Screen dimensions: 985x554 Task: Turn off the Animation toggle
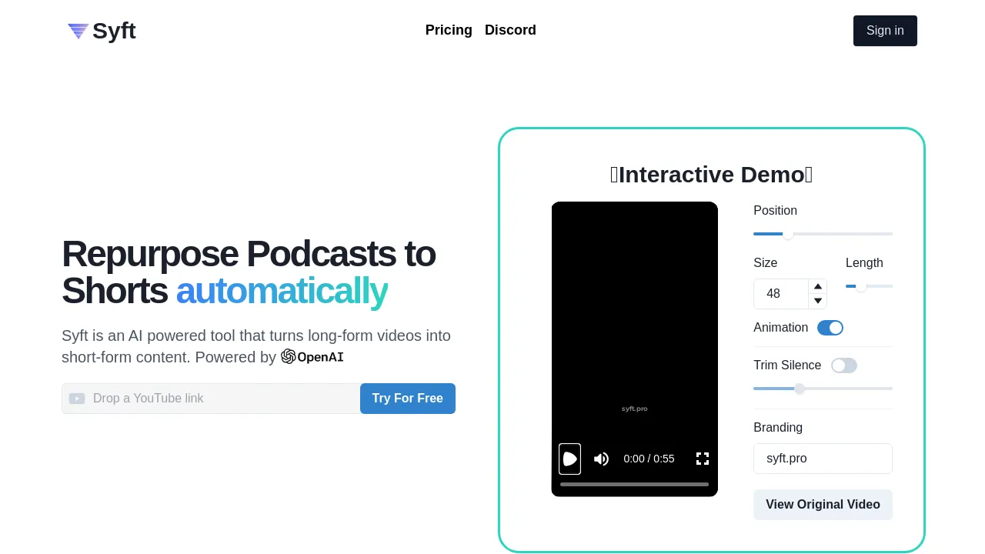point(830,328)
